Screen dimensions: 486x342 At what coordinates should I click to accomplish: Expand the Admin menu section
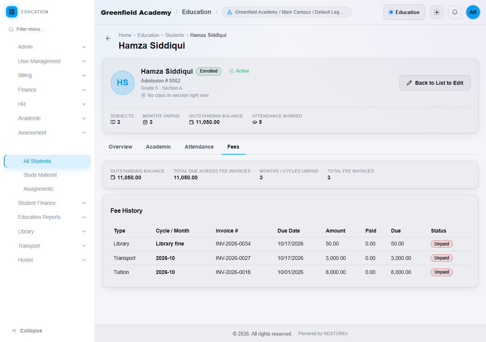[52, 47]
